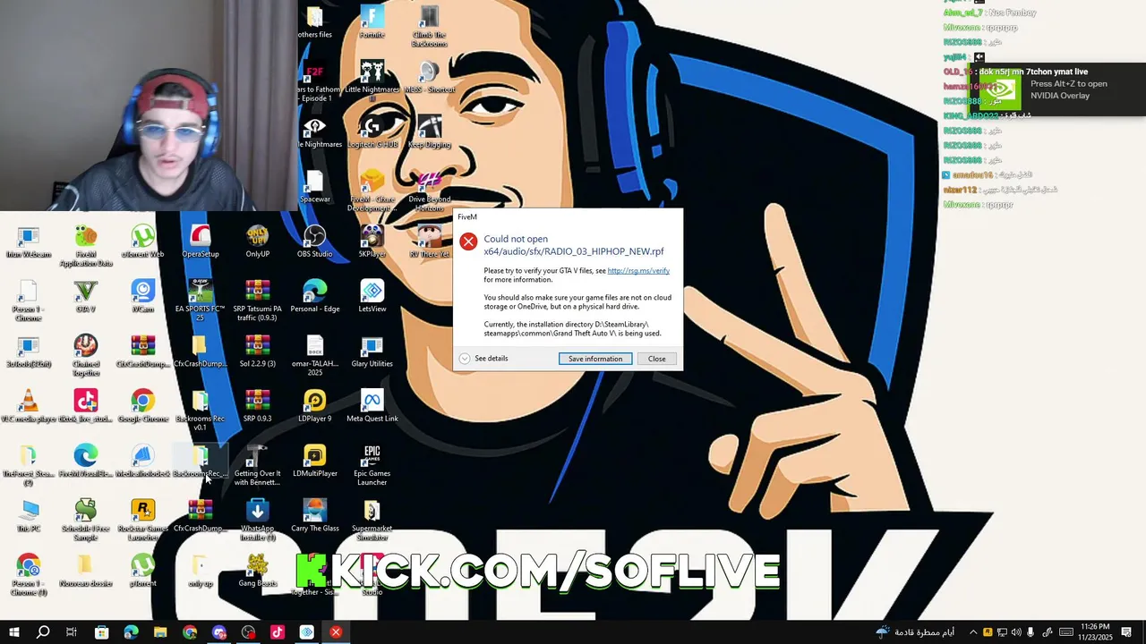Open the Fortnite desktop shortcut
The width and height of the screenshot is (1146, 644).
pos(372,22)
